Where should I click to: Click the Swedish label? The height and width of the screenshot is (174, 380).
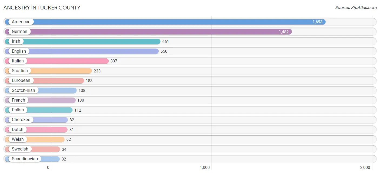(x=20, y=149)
